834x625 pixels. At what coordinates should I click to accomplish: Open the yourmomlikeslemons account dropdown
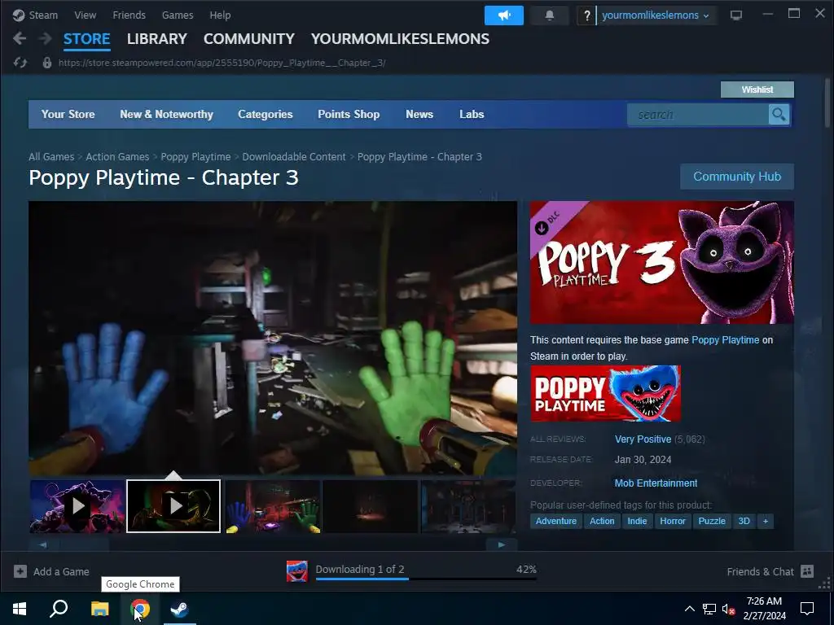click(x=656, y=15)
